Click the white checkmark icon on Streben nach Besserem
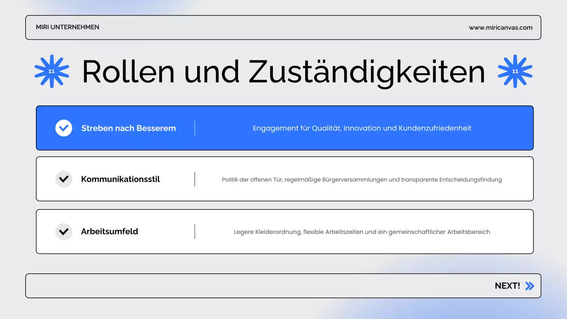 (64, 128)
